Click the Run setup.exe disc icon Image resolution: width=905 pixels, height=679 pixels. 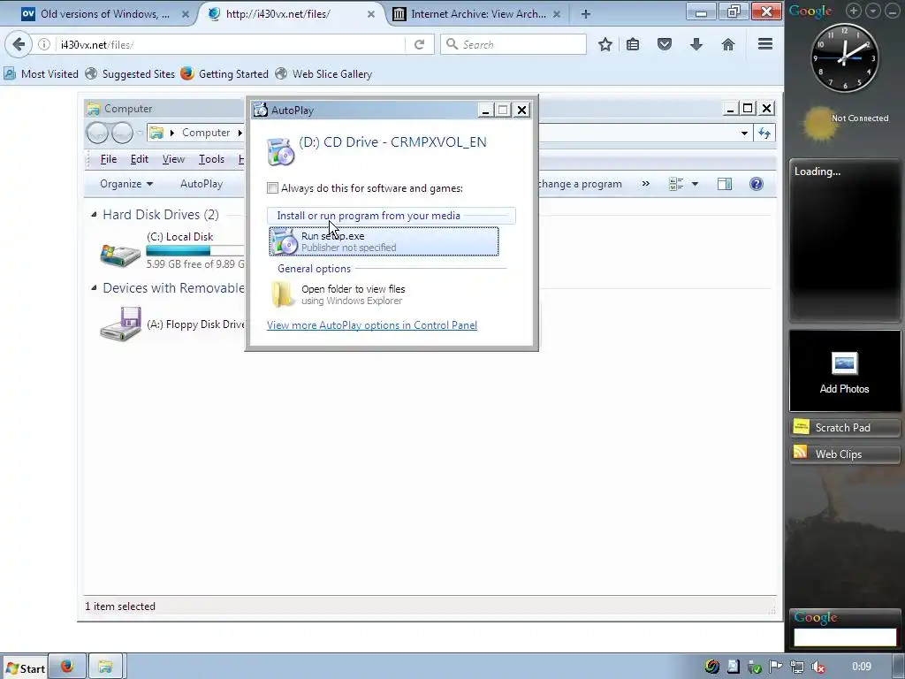pyautogui.click(x=284, y=241)
